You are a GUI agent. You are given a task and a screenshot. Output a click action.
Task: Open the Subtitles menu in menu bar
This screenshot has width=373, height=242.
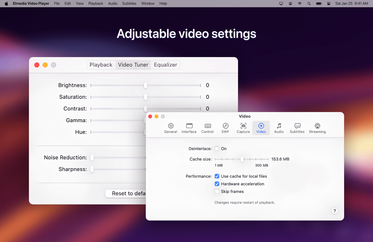click(x=129, y=3)
